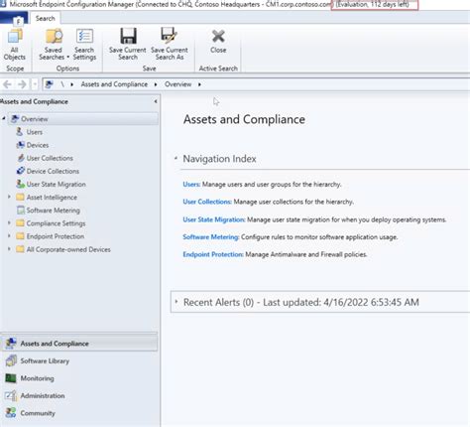
Task: Select the Software Library workspace label
Action: pos(45,360)
